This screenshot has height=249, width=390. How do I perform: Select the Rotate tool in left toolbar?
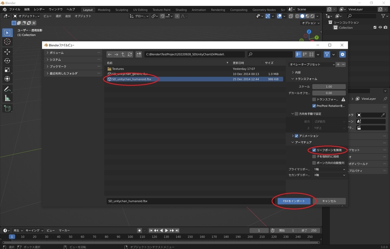point(7,61)
